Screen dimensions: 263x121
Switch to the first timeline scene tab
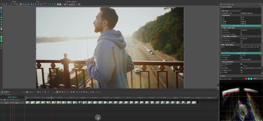point(3,94)
